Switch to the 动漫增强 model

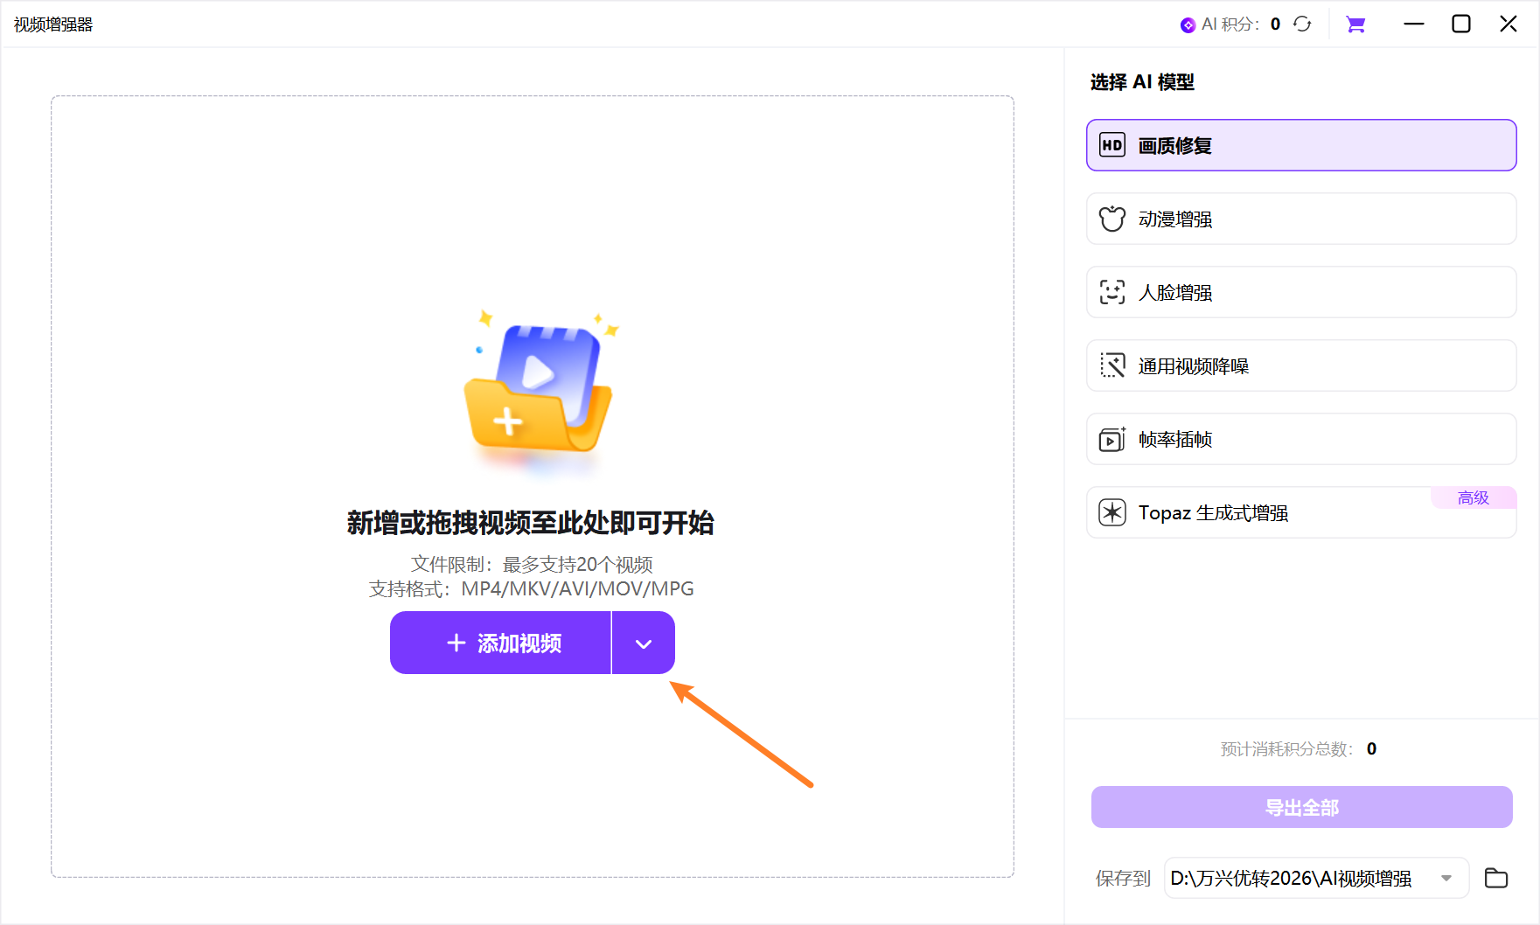pos(1268,219)
